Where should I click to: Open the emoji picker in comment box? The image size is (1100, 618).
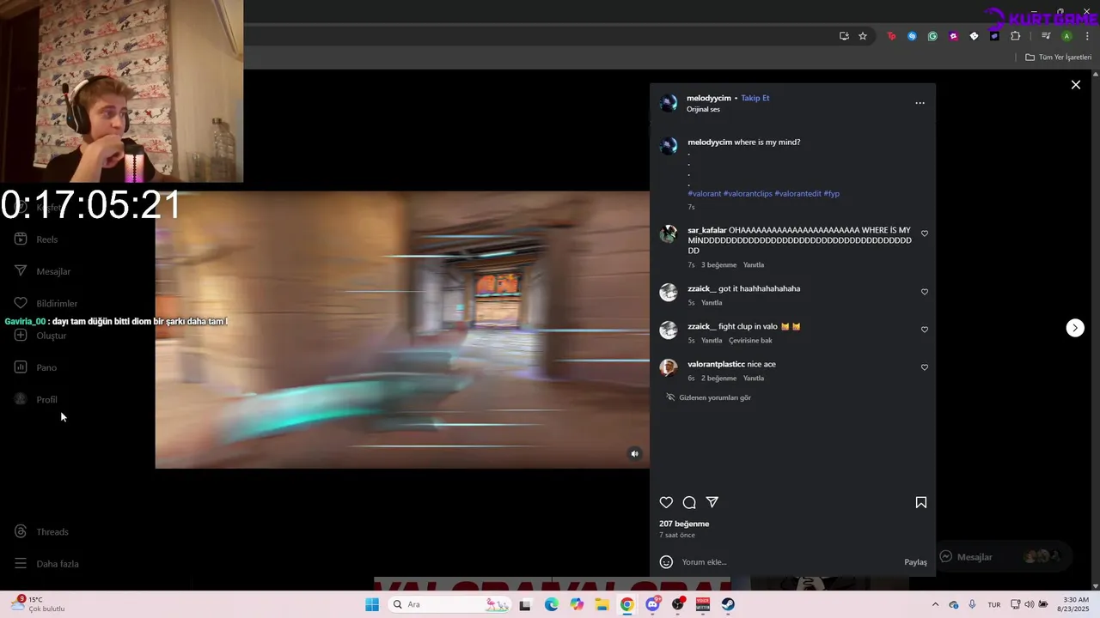point(666,562)
